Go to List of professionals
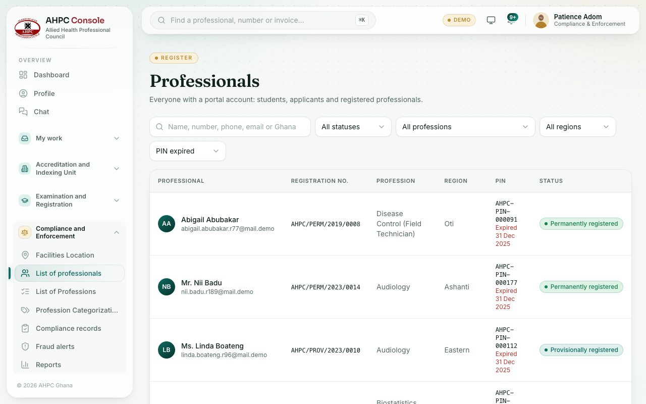646x404 pixels. click(x=70, y=273)
